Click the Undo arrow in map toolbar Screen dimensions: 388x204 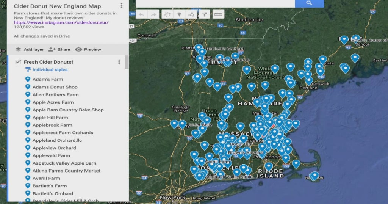141,15
